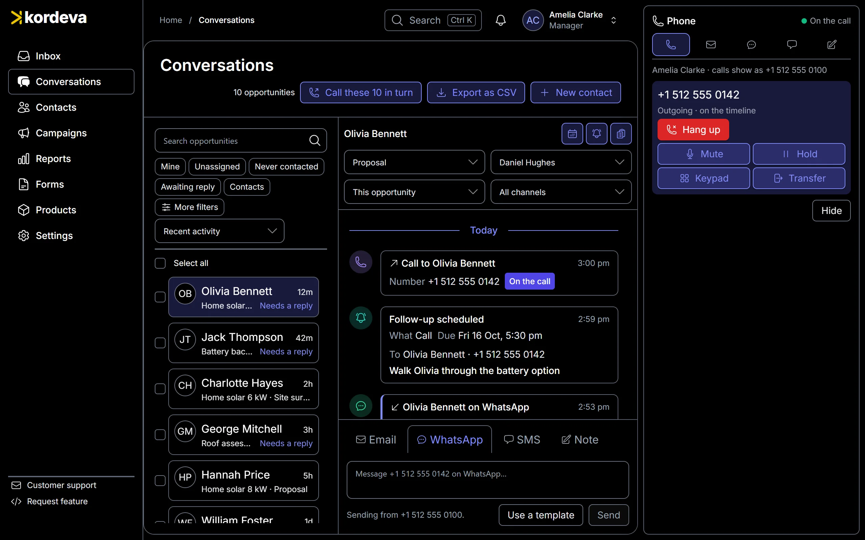Click calendar icon beside Olivia Bennett header

click(572, 134)
